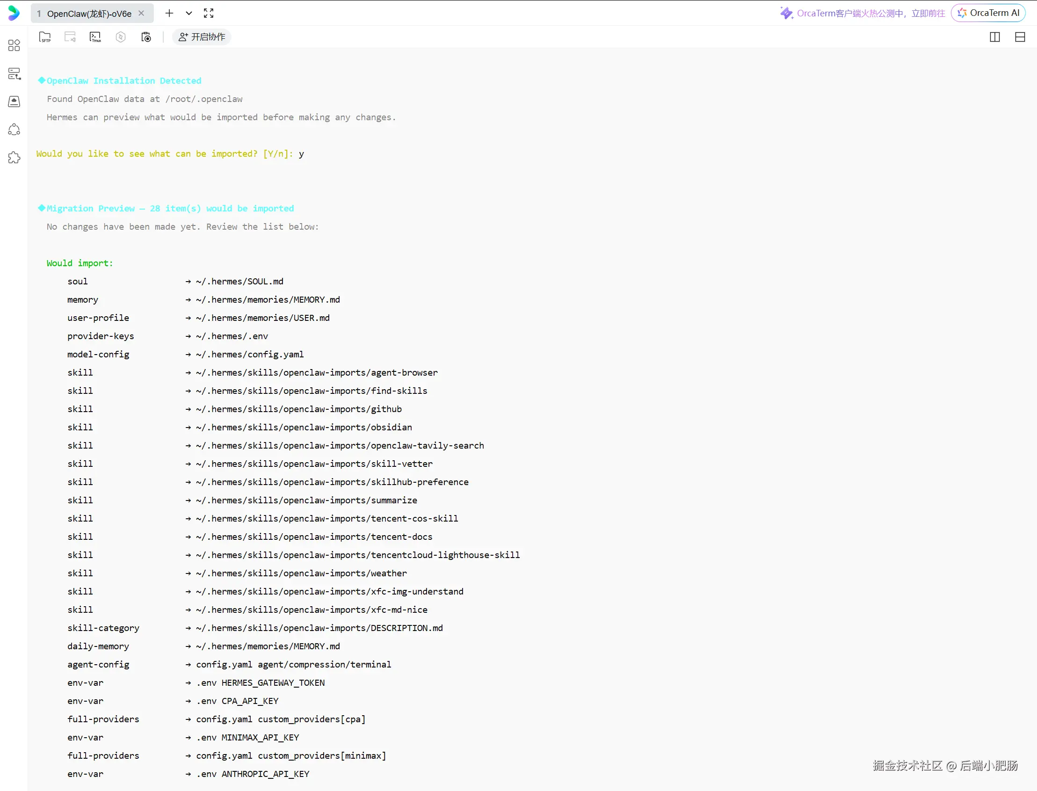Open the connected-nodes sidebar icon
The width and height of the screenshot is (1037, 791).
click(14, 130)
